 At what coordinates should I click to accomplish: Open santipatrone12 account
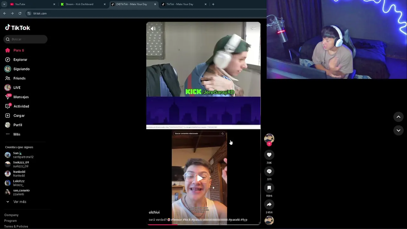23,155
